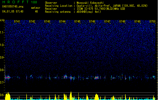Screen dimensions: 158x100
Task: Click the 0749 time marker
Action: [x=137, y=21]
